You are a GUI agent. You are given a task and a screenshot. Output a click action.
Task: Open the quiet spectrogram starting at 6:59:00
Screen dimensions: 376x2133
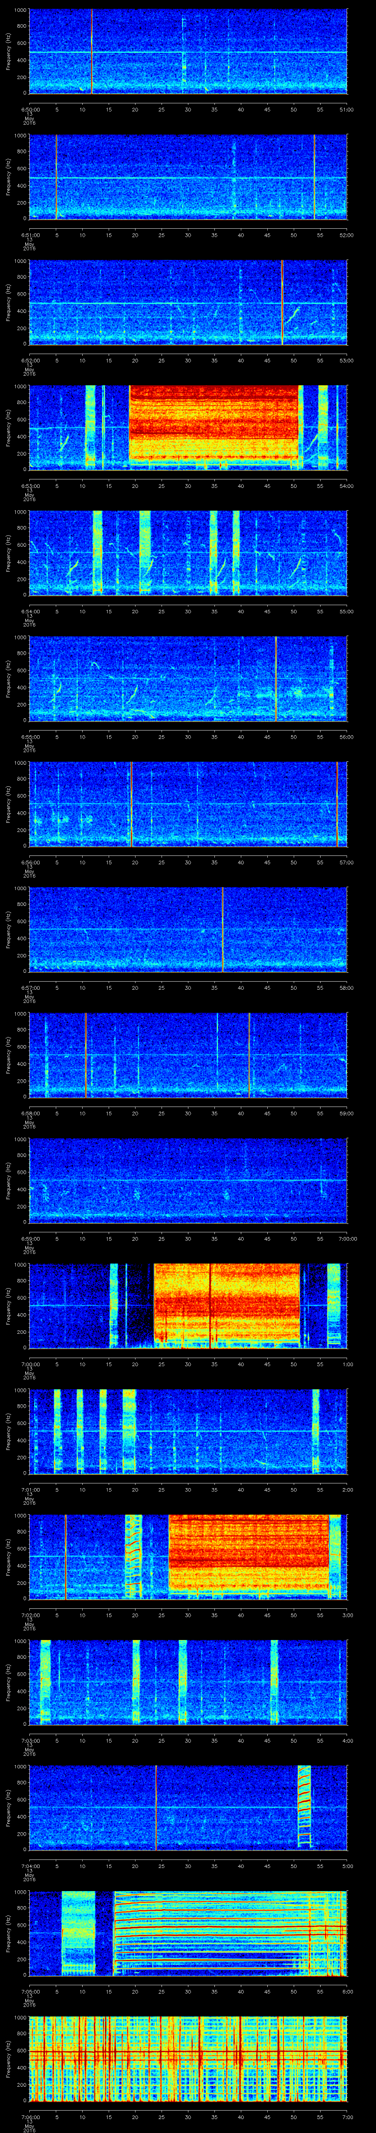188,1180
